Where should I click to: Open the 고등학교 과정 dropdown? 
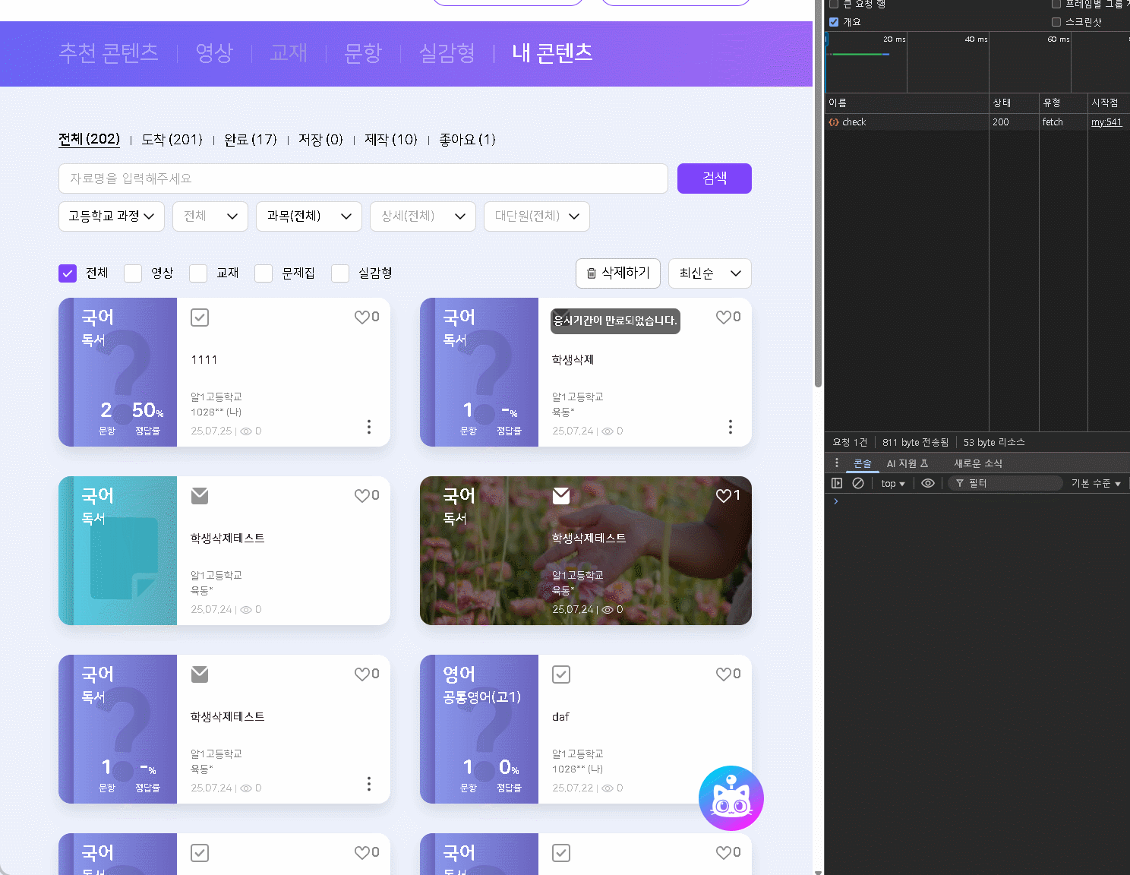pyautogui.click(x=112, y=216)
